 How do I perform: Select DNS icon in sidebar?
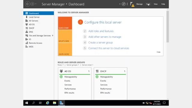click(27, 32)
